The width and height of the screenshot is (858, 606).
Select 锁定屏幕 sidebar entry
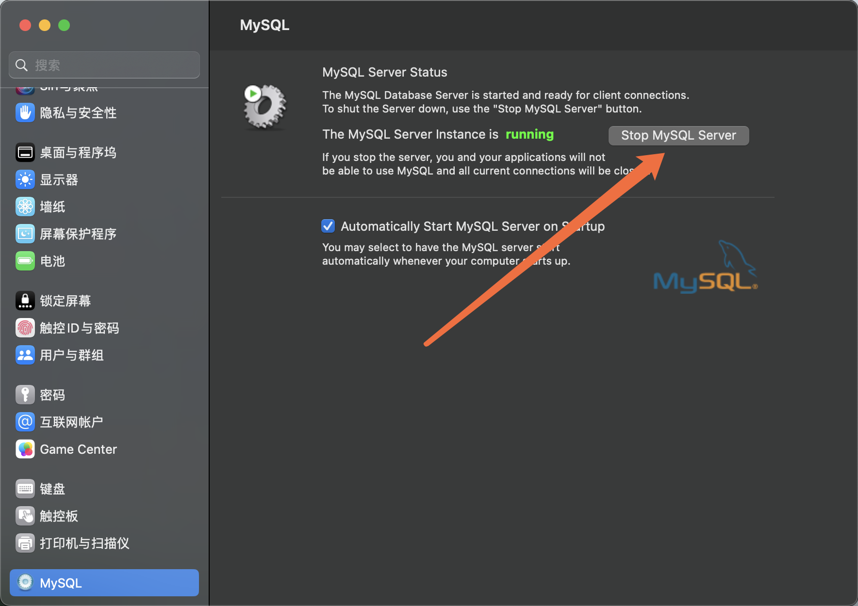pos(66,301)
